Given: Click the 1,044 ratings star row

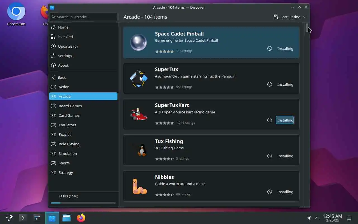Looking at the screenshot, I should (x=164, y=123).
